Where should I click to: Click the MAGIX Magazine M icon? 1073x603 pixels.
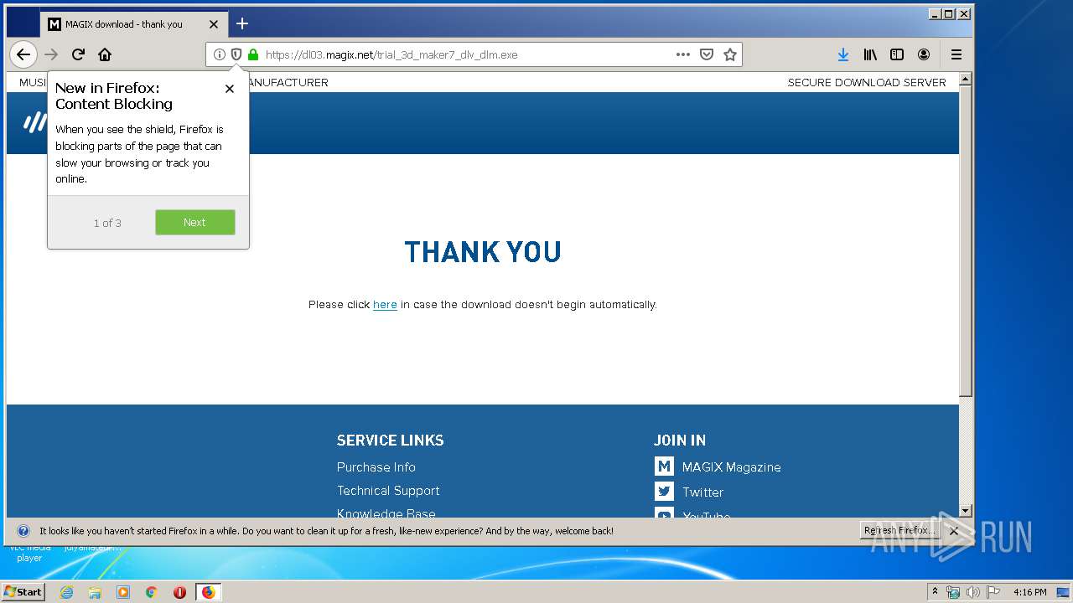click(664, 466)
